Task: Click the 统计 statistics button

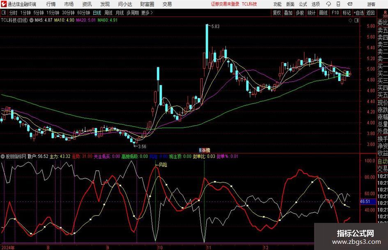Action: tap(311, 13)
